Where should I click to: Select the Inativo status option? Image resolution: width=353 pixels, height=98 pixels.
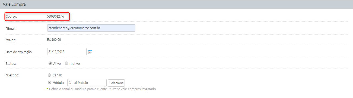(x=66, y=63)
